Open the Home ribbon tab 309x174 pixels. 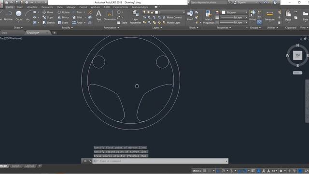(10, 7)
